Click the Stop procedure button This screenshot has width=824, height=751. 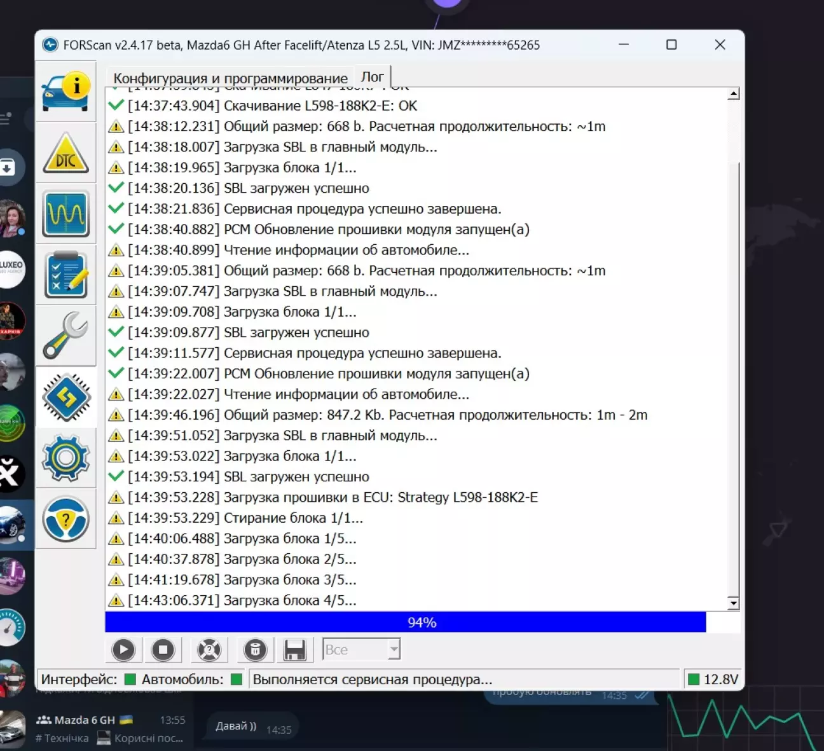(163, 650)
